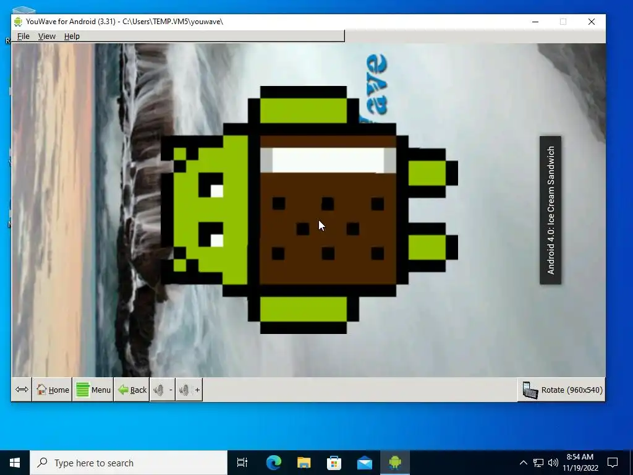Click the Back button in YouWave toolbar
The width and height of the screenshot is (633, 475).
tap(132, 390)
